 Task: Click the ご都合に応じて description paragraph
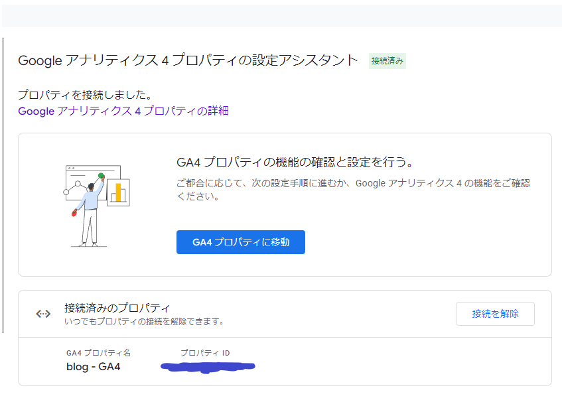coord(353,190)
